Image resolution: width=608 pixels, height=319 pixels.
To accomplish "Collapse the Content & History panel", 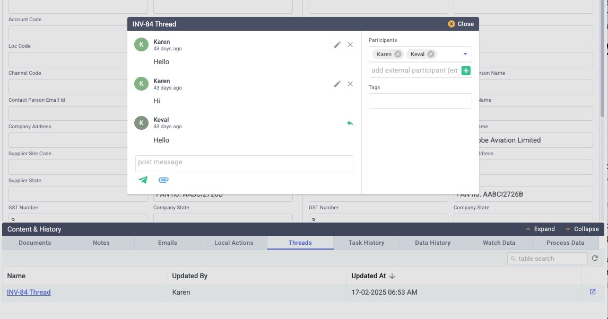I will pos(582,229).
